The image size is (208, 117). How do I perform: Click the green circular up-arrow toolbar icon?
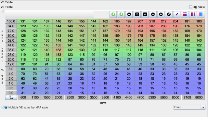click(113, 14)
